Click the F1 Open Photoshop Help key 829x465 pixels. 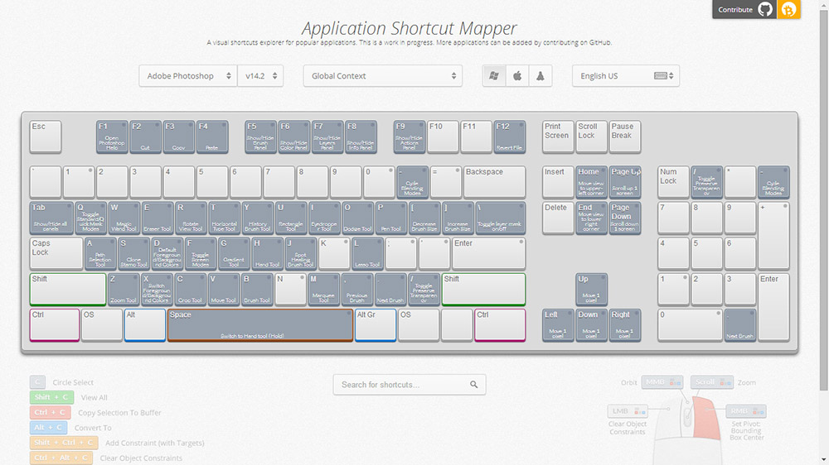[112, 137]
